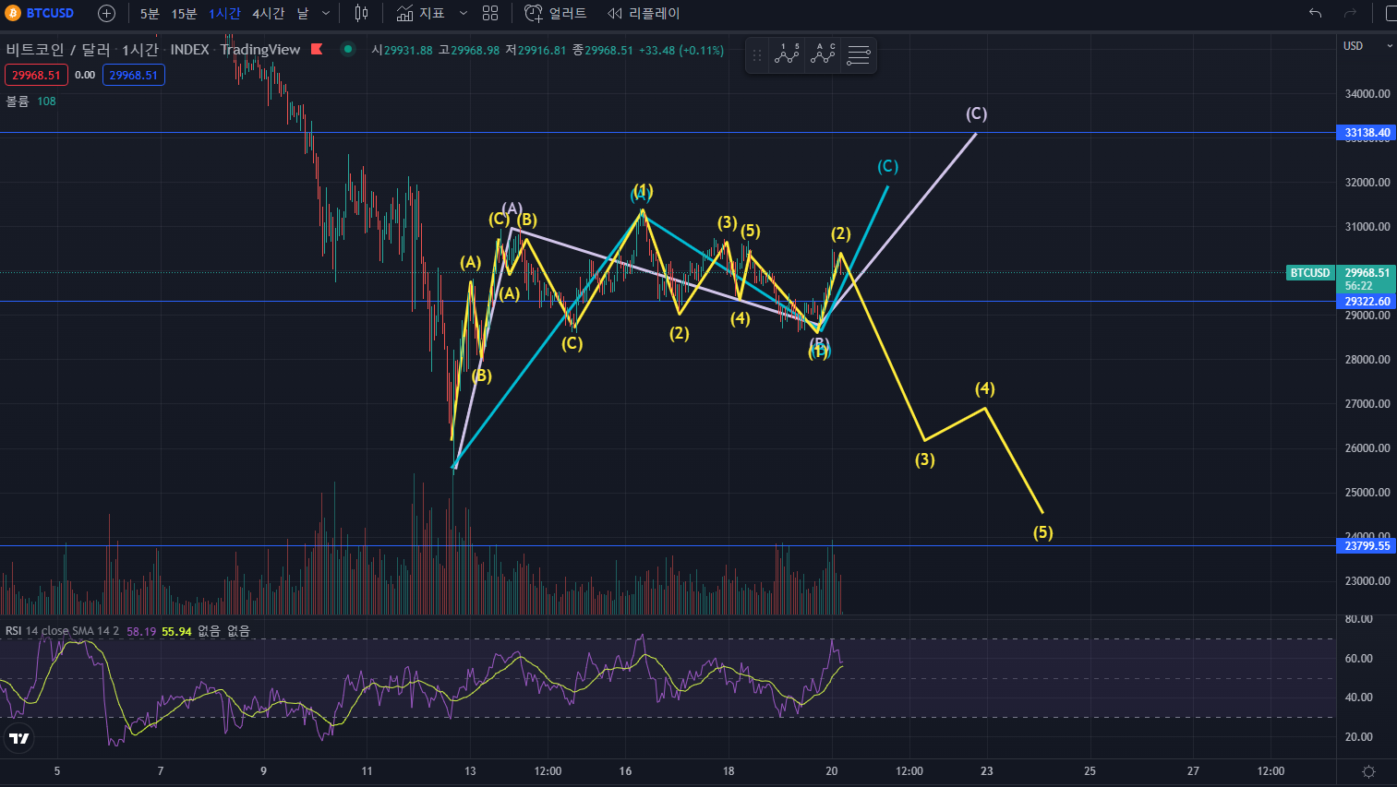
Task: Click the blue buy price 29968.51 button
Action: (x=134, y=75)
